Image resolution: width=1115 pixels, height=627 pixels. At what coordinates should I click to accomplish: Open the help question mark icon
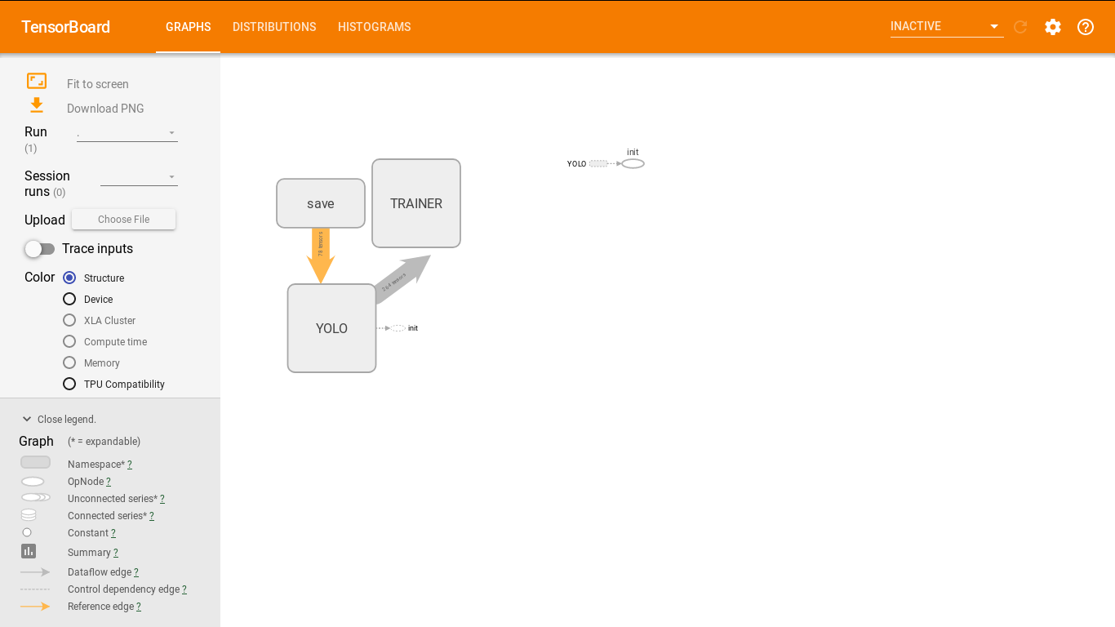click(1086, 27)
